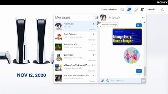The width and height of the screenshot is (168, 94).
Task: Click the SONY logo
Action: 162,2
